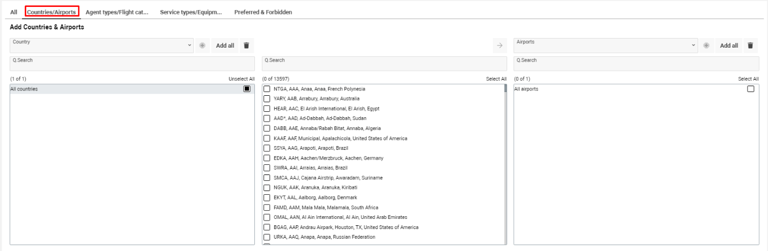Tick the Aalborg, Denmark airport checkbox
The image size is (768, 251).
(x=268, y=197)
